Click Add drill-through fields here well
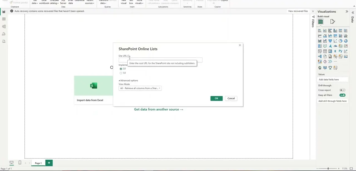 pyautogui.click(x=333, y=101)
